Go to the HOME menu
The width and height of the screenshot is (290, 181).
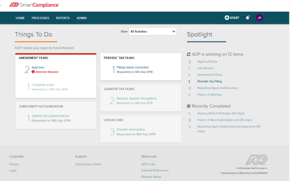point(20,18)
